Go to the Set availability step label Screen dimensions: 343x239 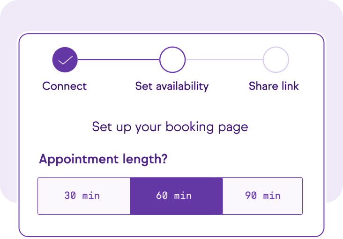click(172, 86)
